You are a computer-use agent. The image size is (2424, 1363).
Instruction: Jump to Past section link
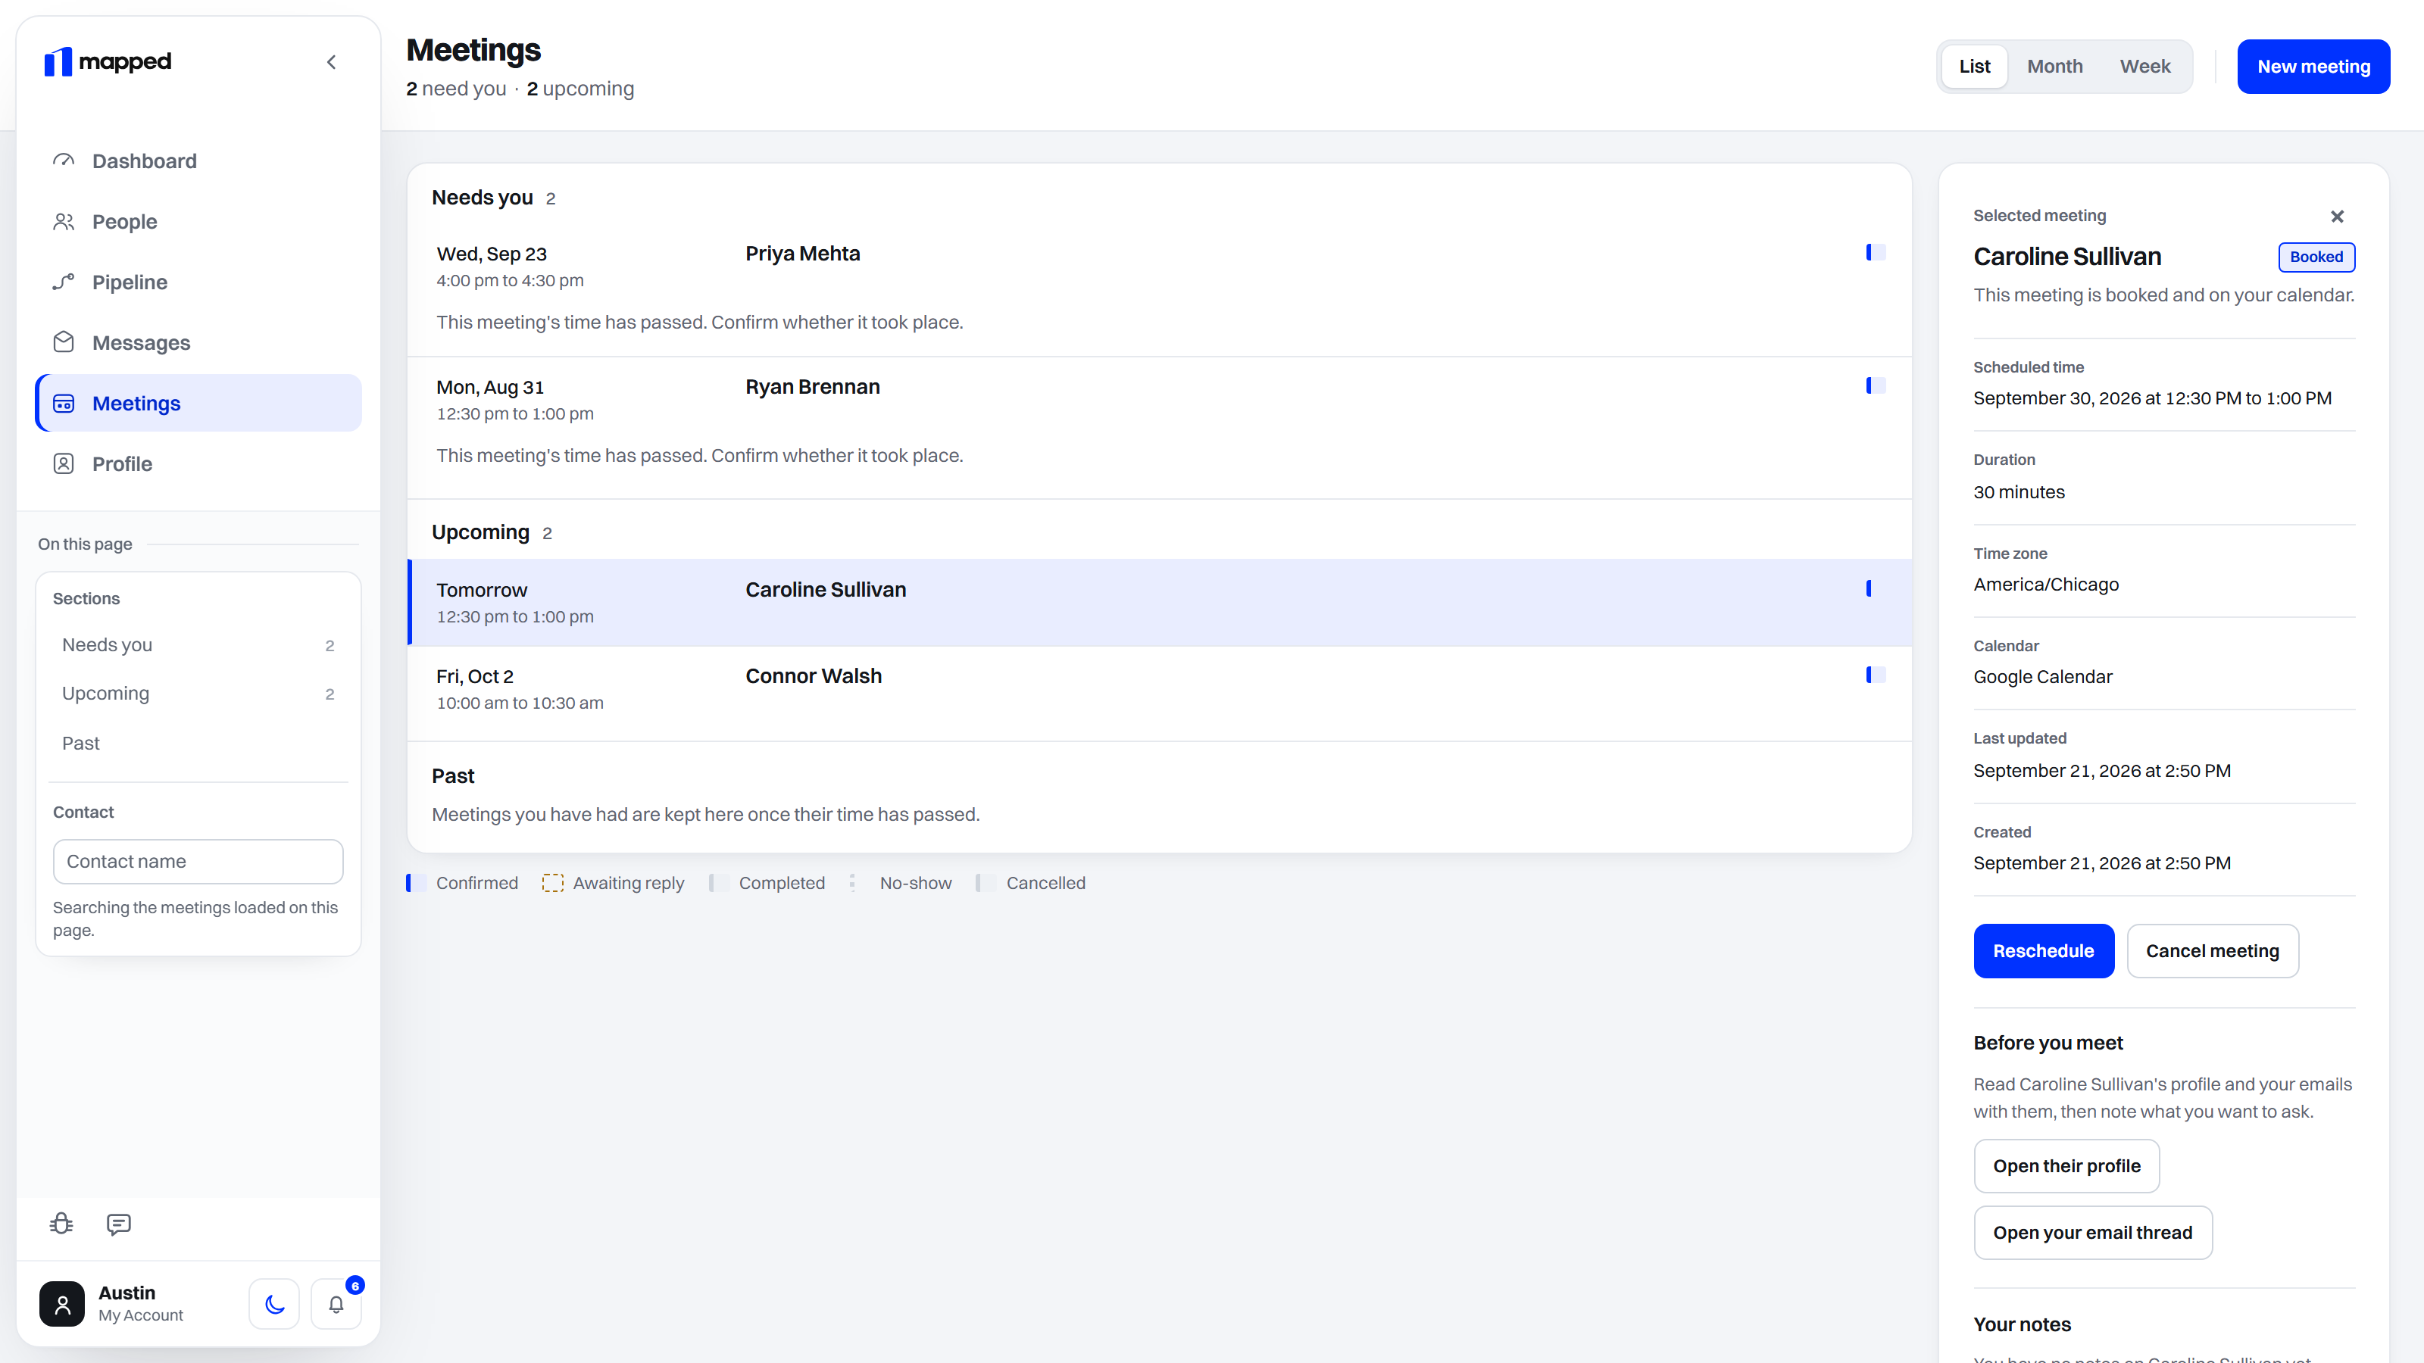point(198,743)
